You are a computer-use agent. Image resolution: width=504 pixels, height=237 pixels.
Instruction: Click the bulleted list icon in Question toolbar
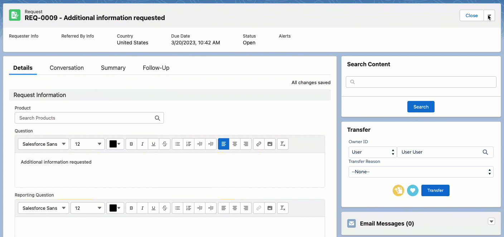coord(178,144)
